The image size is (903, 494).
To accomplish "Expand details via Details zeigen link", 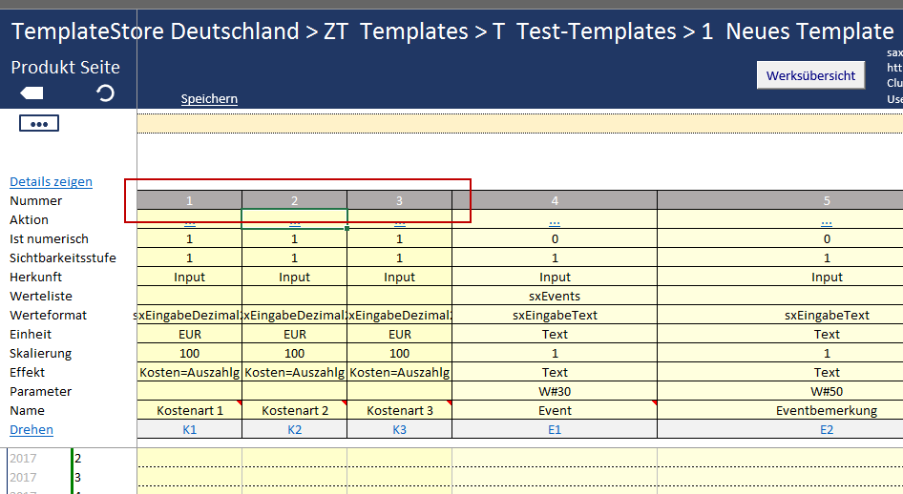I will coord(51,181).
